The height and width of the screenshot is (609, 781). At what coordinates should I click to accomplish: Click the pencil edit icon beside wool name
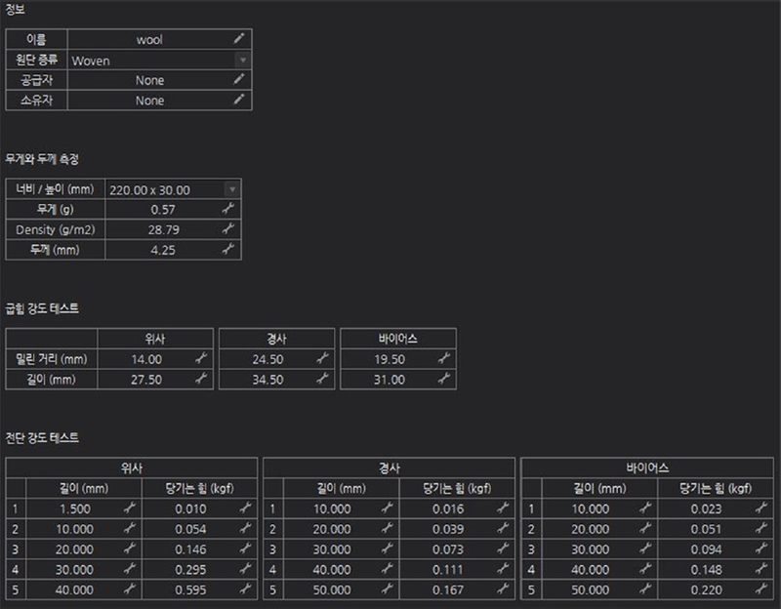[x=239, y=40]
